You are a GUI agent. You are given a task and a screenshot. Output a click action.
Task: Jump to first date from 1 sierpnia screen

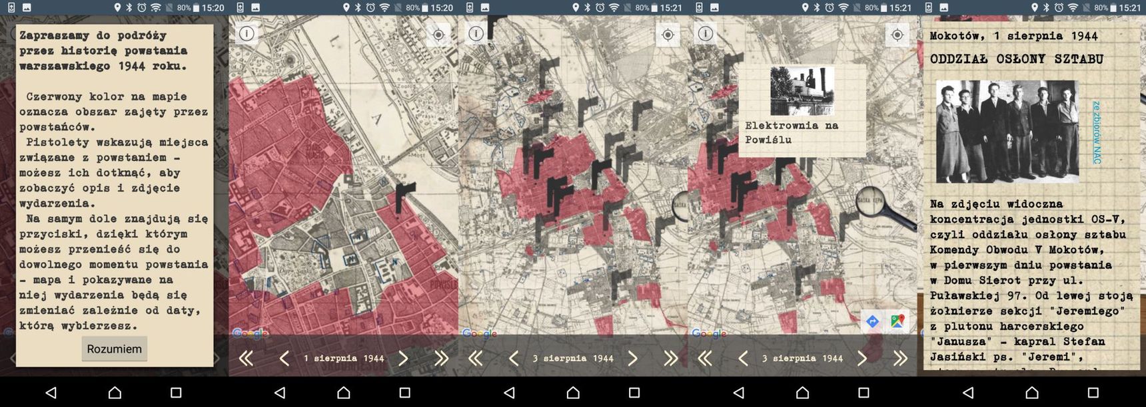point(246,358)
